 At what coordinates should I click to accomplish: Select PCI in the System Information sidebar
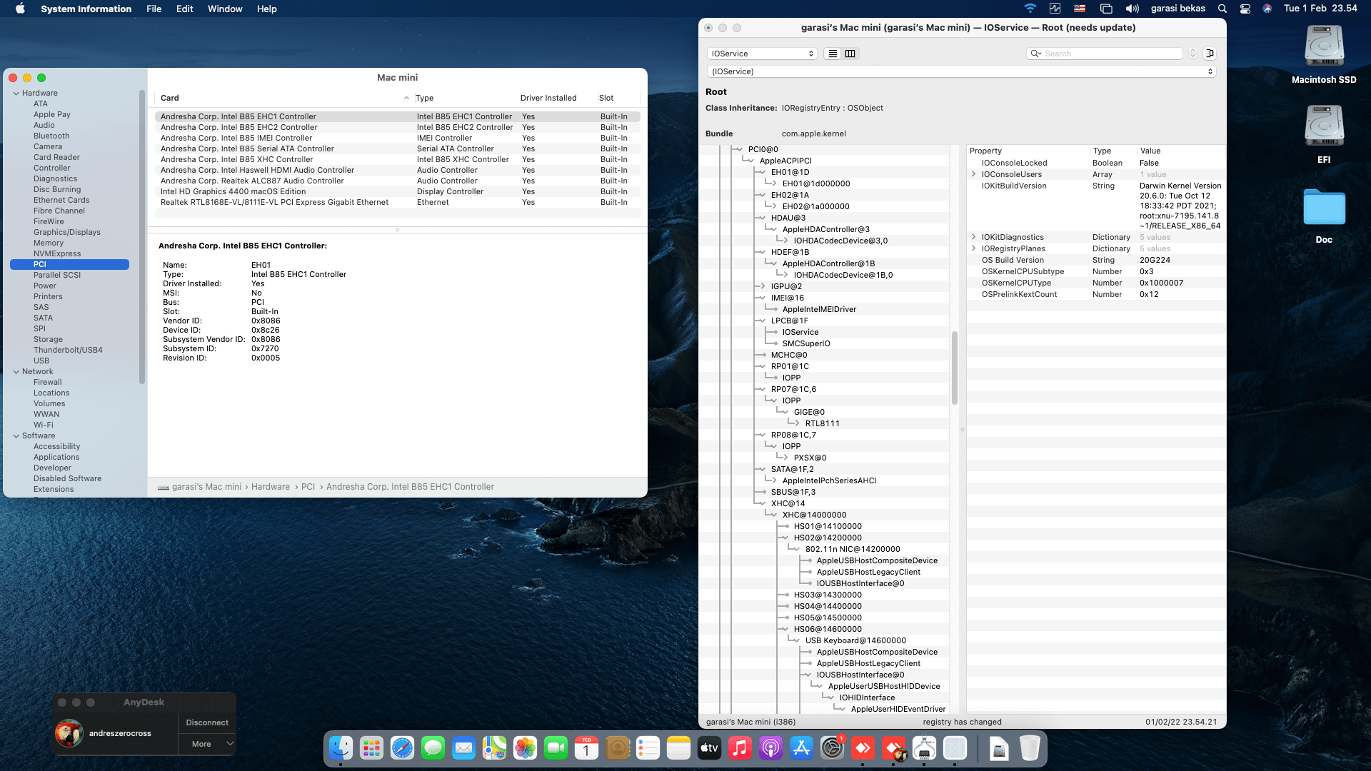coord(40,264)
